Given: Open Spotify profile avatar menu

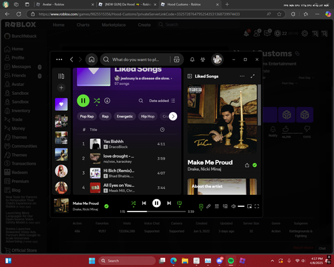Looking at the screenshot, I should [x=217, y=59].
